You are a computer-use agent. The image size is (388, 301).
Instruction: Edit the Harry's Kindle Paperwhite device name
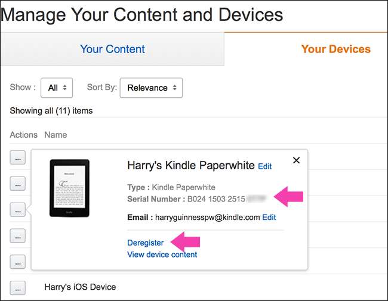[x=264, y=166]
